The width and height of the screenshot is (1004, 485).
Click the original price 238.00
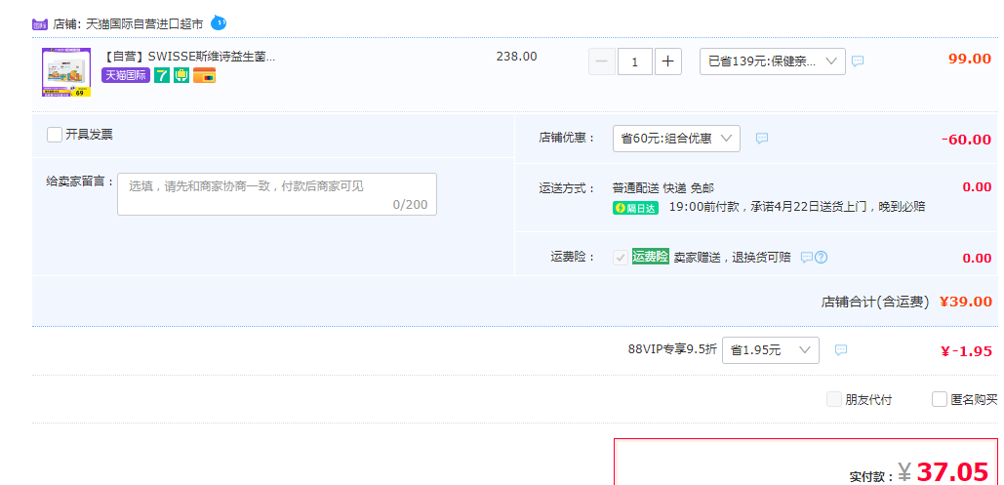click(x=517, y=57)
